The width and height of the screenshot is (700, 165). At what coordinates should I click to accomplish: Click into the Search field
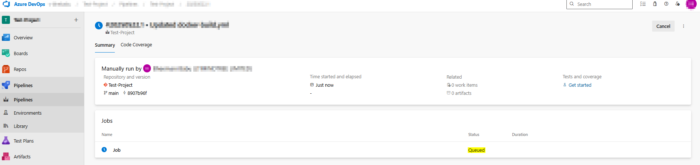[x=599, y=4]
